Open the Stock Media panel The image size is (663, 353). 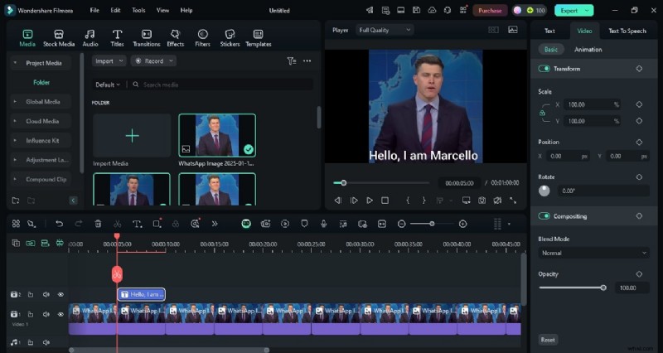pyautogui.click(x=58, y=37)
